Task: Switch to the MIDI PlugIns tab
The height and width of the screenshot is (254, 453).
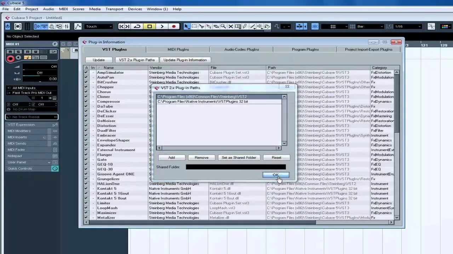Action: click(178, 49)
